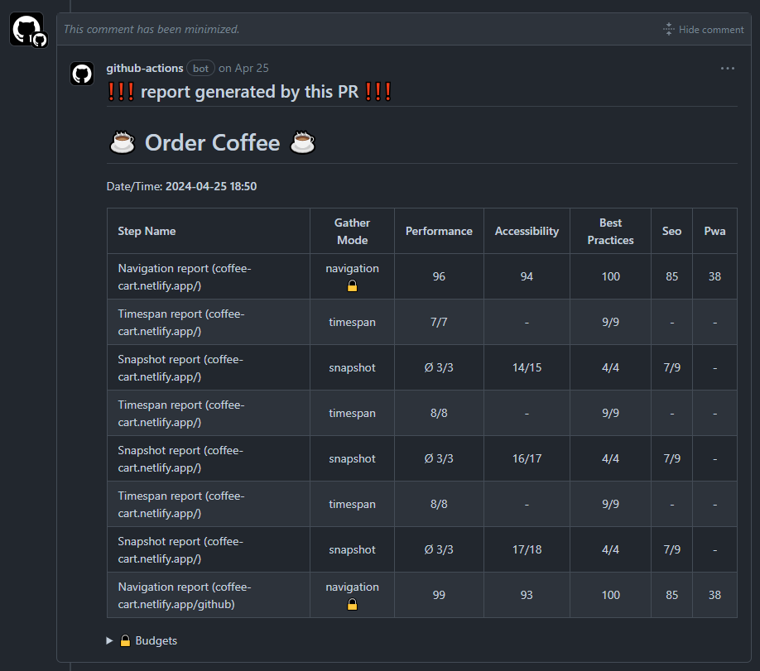Click the Performance score 99
760x671 pixels.
439,595
